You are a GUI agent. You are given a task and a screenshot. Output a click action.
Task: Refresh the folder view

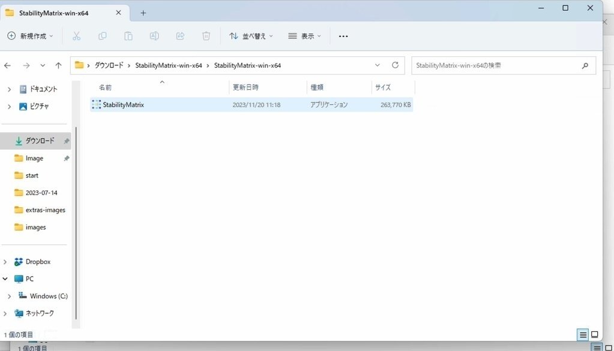click(395, 65)
